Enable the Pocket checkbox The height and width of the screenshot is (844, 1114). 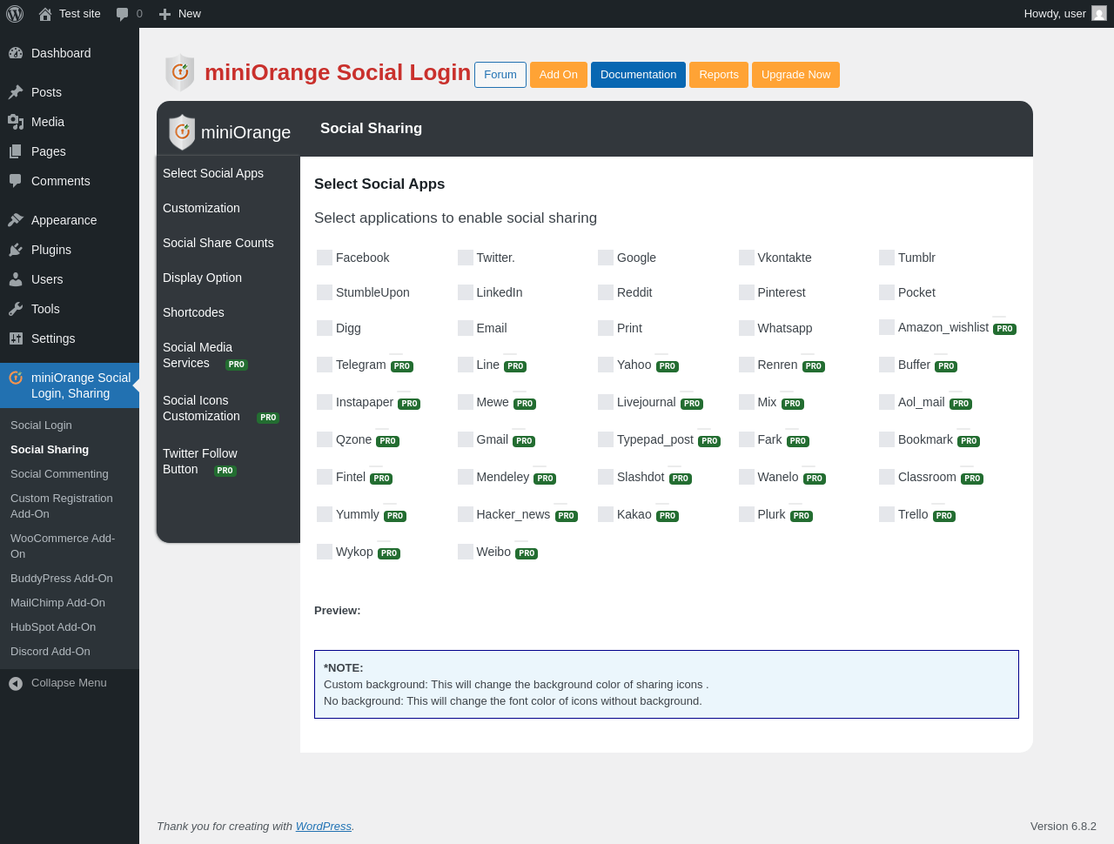pos(887,292)
